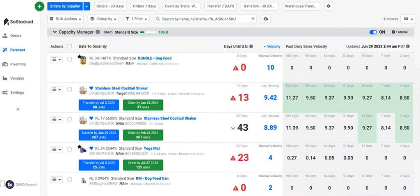Image resolution: width=420 pixels, height=196 pixels.
Task: Open actions menu for Yoga Mat row
Action: click(x=57, y=149)
